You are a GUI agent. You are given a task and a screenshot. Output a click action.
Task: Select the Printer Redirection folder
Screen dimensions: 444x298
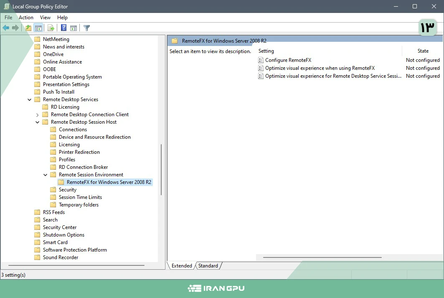point(79,152)
